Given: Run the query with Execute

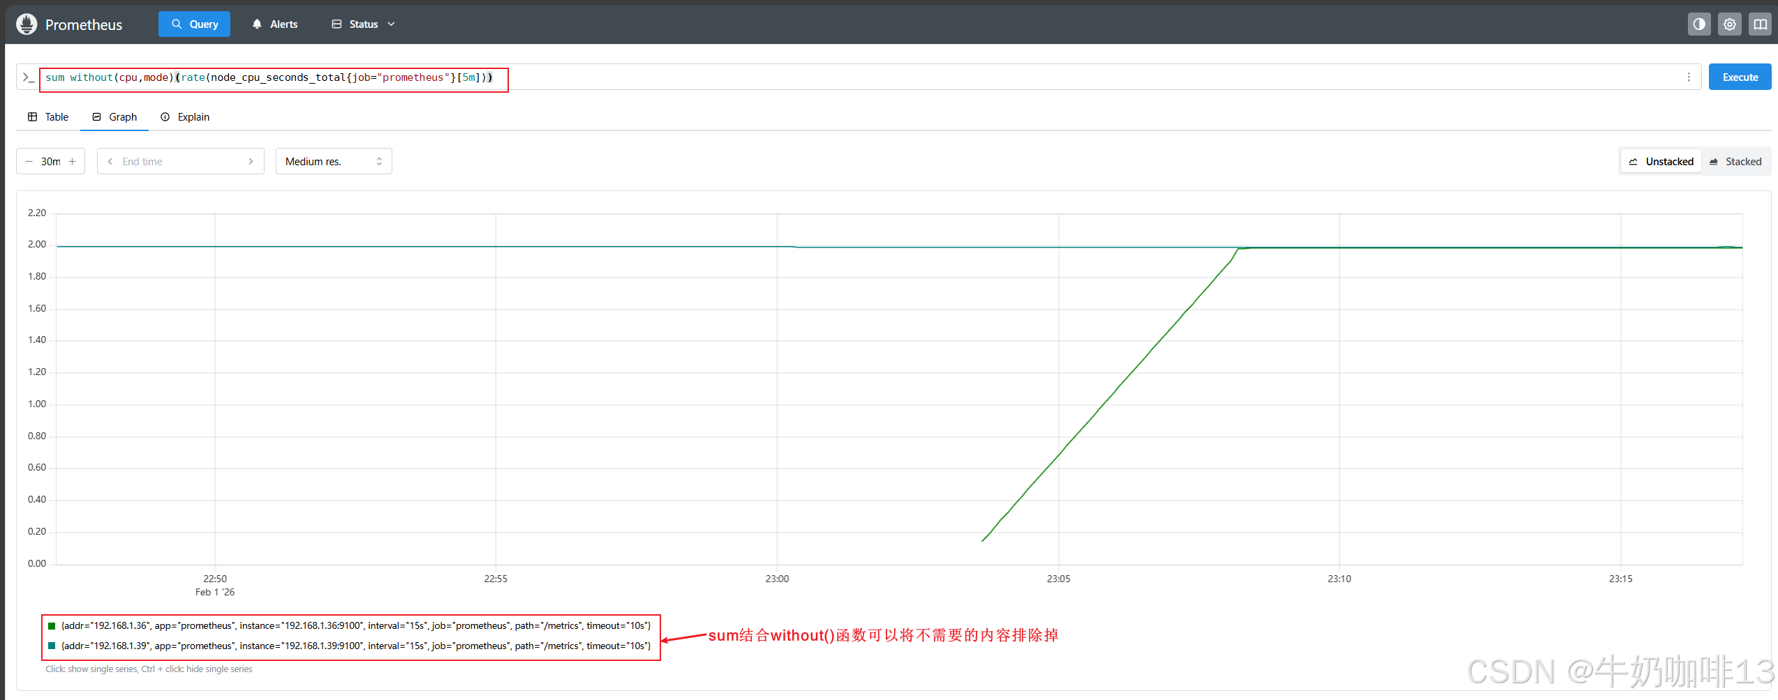Looking at the screenshot, I should 1740,77.
